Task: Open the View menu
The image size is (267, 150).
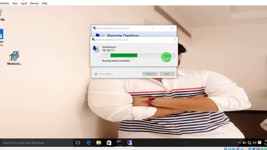Action: (15, 3)
